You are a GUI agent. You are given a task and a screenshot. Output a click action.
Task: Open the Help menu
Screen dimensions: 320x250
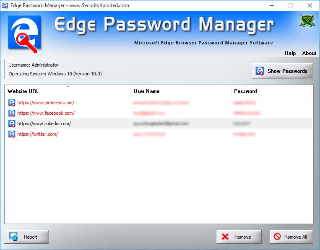290,53
